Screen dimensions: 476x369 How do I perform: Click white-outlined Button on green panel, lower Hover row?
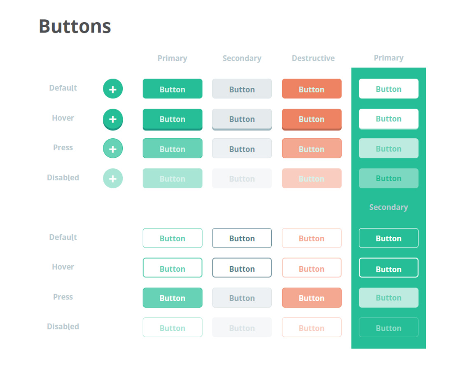coord(389,268)
